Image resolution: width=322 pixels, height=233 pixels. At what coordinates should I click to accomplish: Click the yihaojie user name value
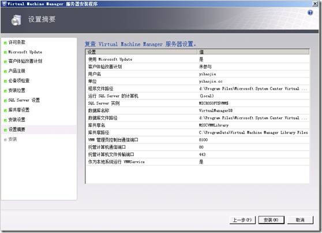pos(207,74)
